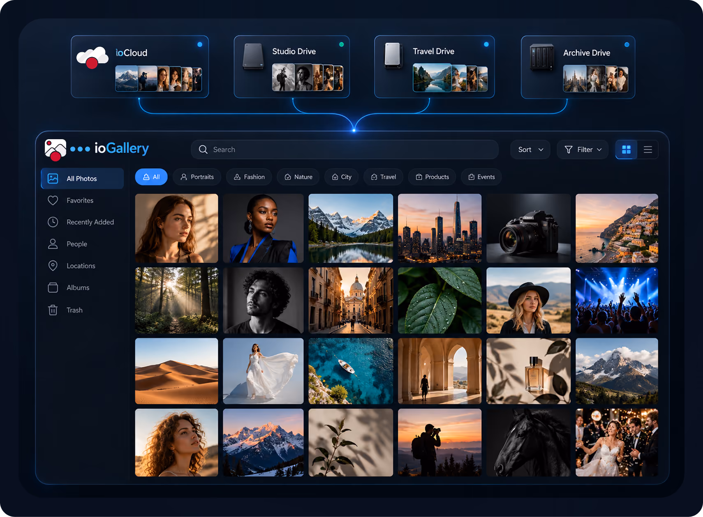The image size is (703, 517).
Task: Click the search magnifier icon
Action: tap(203, 149)
